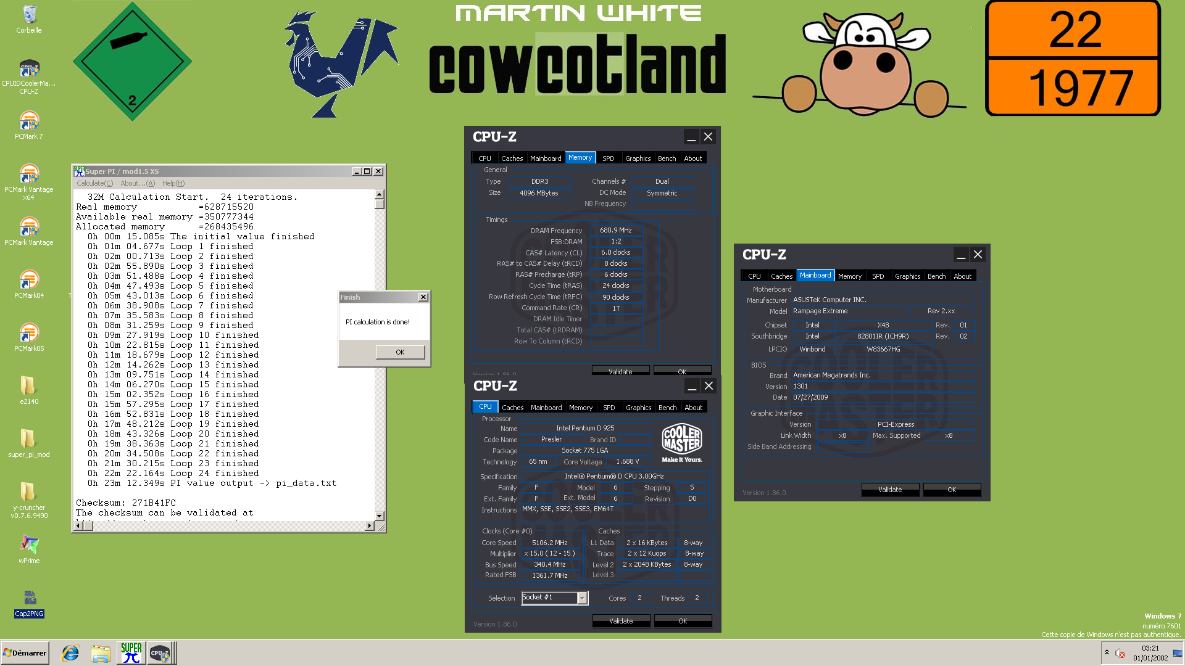Screen dimensions: 1185x666
Task: Launch Internet Explorer from taskbar
Action: [x=70, y=653]
